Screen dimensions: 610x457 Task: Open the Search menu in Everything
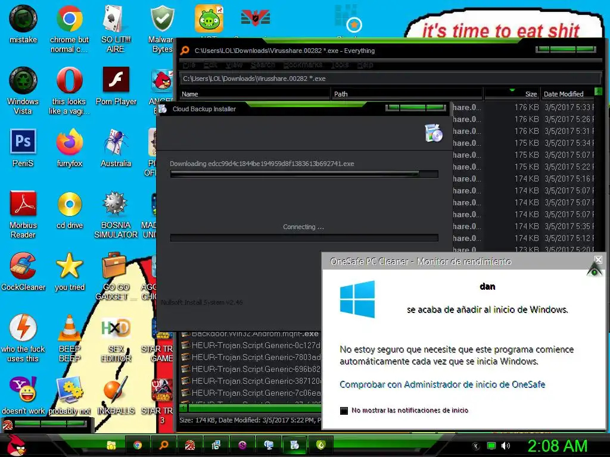coord(263,64)
